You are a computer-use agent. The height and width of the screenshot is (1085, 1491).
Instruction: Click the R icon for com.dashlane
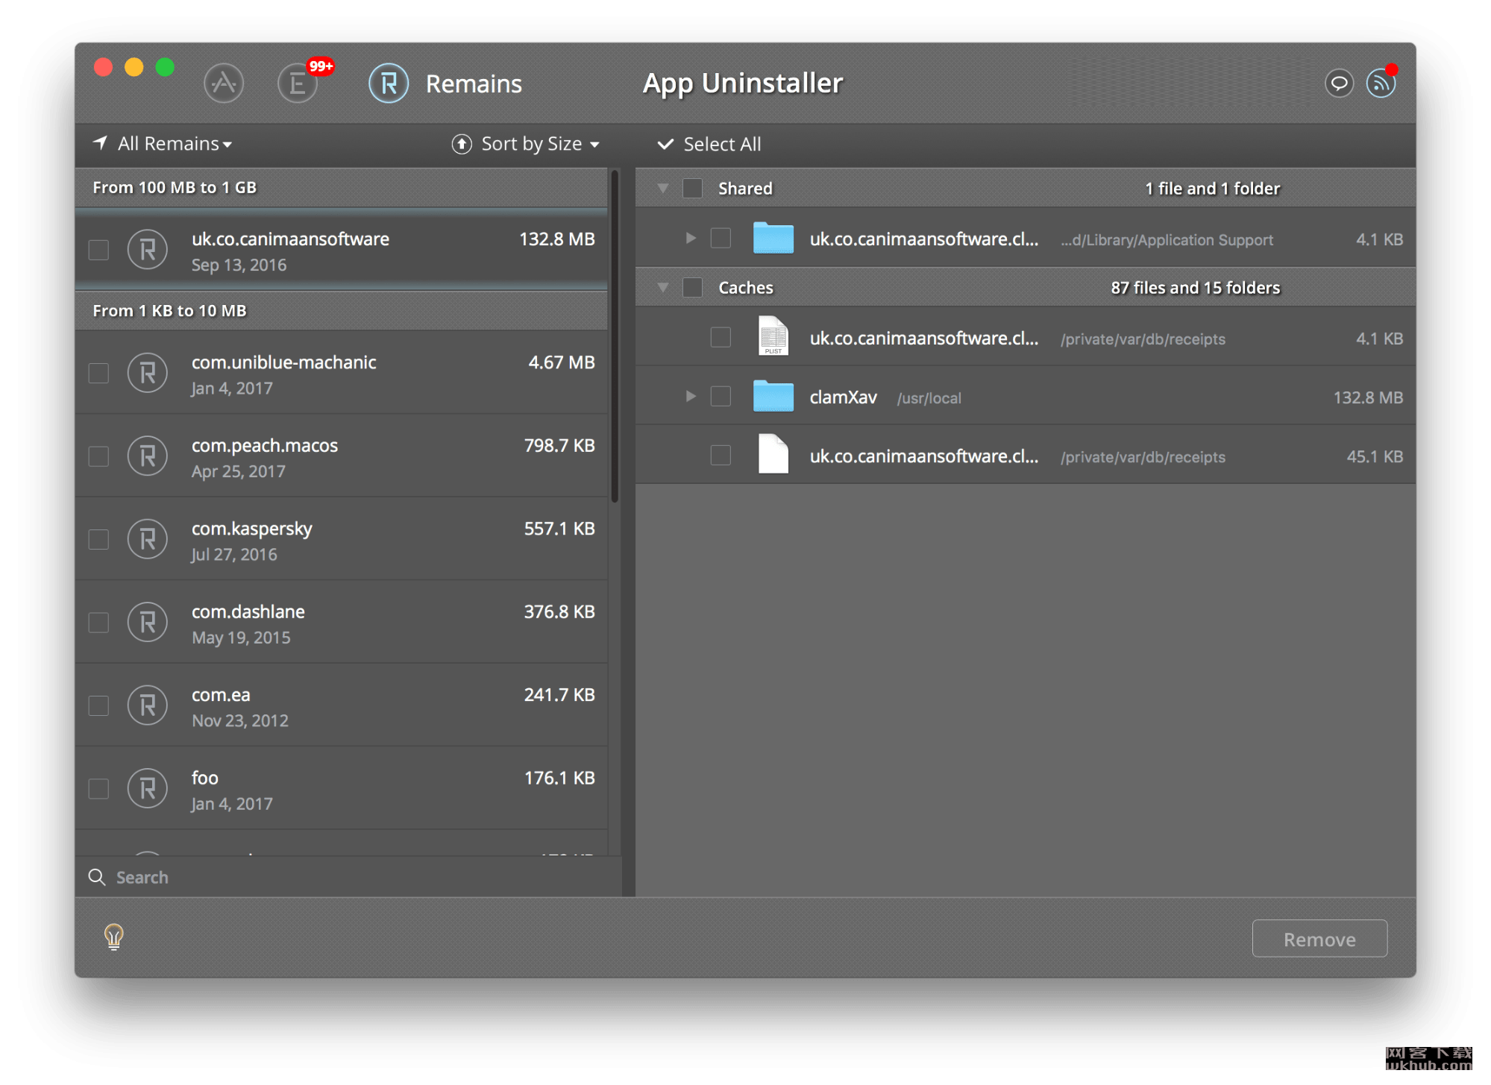148,623
